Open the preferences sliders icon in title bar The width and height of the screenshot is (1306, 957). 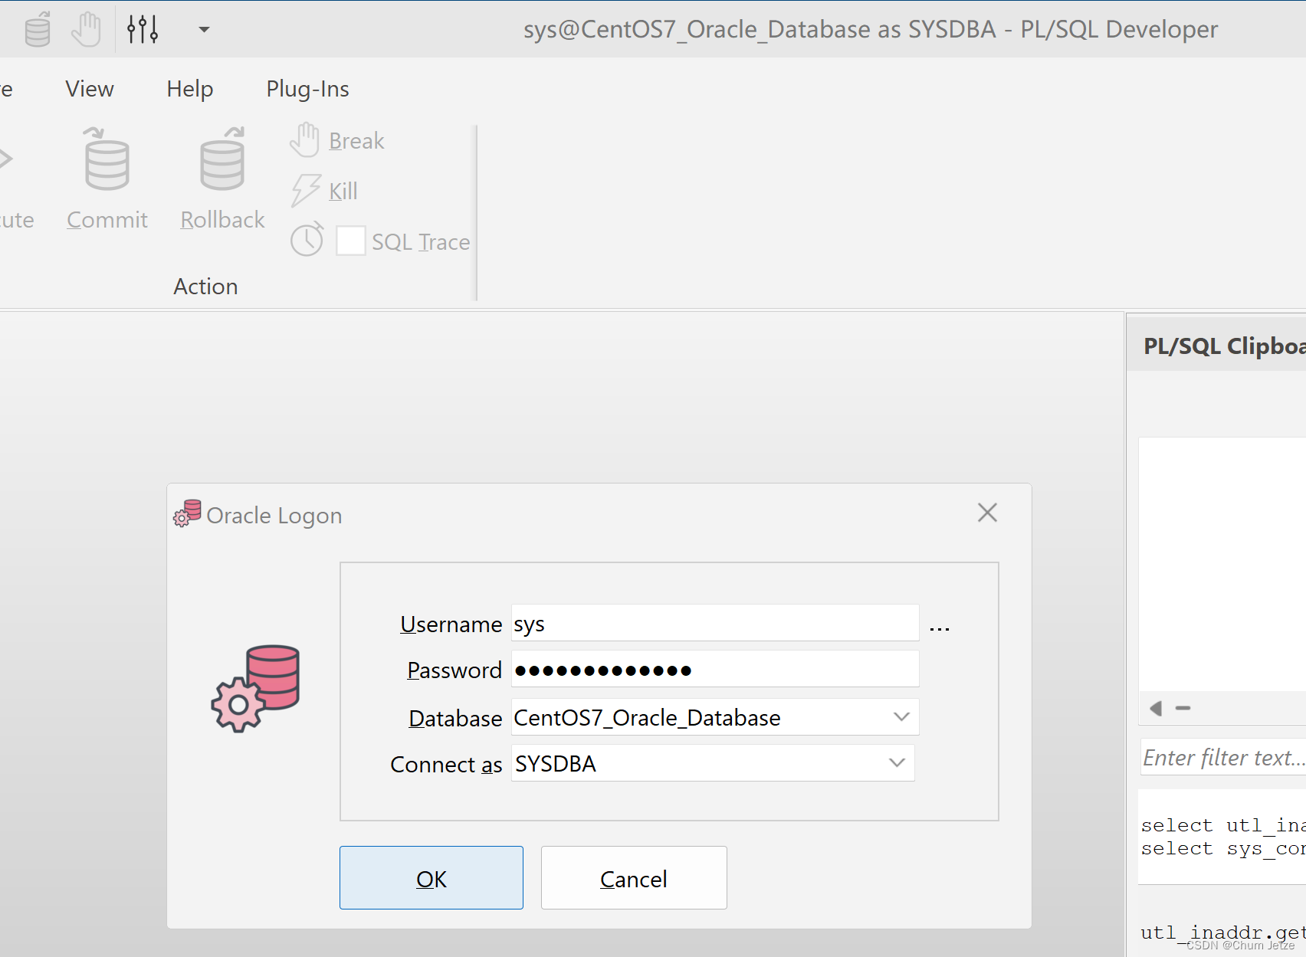pos(143,30)
